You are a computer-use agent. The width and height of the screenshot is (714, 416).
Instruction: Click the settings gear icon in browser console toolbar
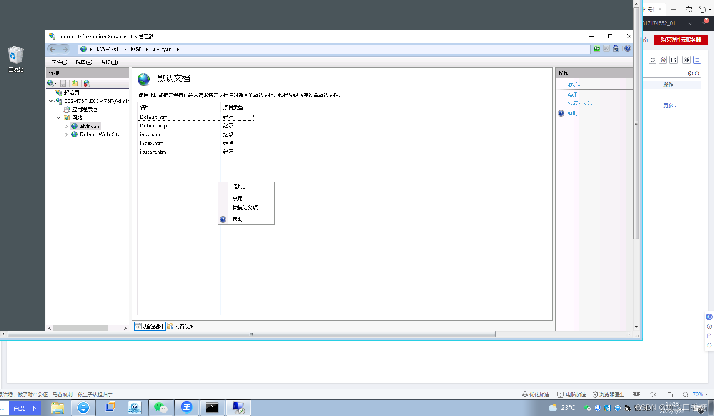[663, 60]
